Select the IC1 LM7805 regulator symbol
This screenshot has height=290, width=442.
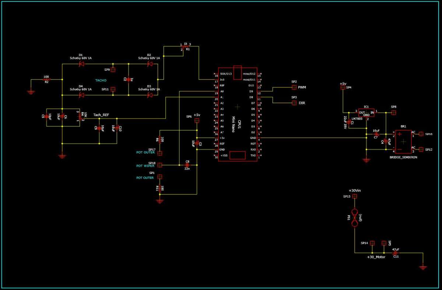point(366,113)
